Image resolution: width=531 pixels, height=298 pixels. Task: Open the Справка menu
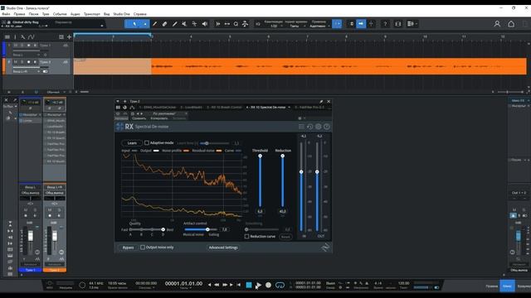[140, 14]
